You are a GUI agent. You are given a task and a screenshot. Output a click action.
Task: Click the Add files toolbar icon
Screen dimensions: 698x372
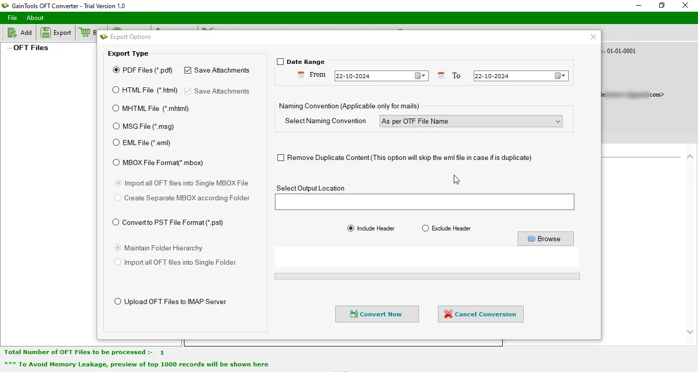tap(12, 33)
